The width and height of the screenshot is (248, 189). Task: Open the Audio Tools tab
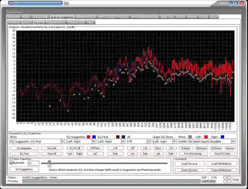click(168, 17)
